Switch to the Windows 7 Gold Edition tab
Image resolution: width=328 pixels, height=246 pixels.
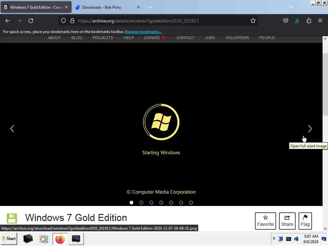click(x=36, y=7)
